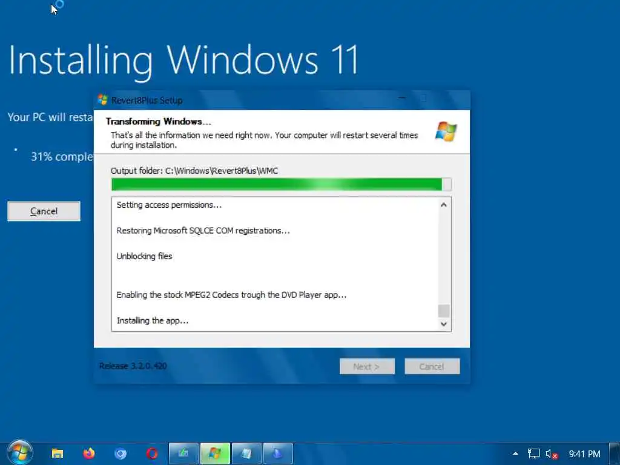Screen dimensions: 620x465
Task: Select the 'Installing the app...' log line
Action: click(x=152, y=321)
